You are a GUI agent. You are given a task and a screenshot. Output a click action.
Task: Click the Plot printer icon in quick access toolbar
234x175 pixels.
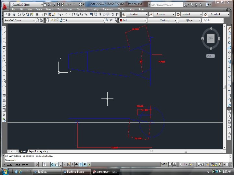[81, 5]
